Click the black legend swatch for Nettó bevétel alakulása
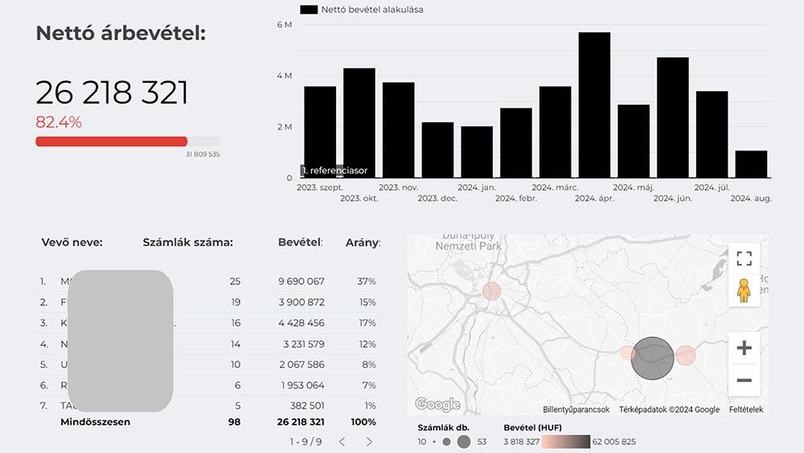 (x=309, y=10)
